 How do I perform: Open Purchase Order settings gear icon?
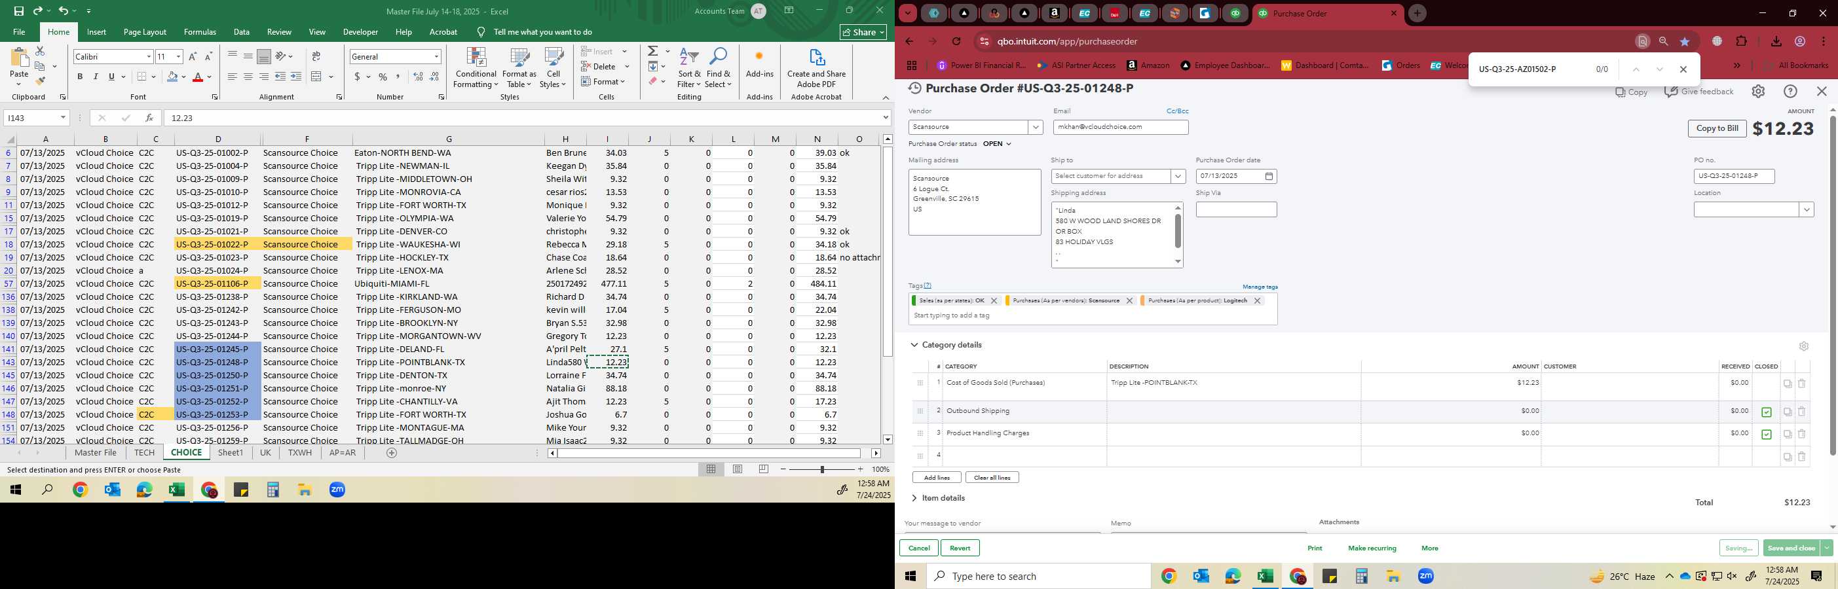pyautogui.click(x=1758, y=91)
